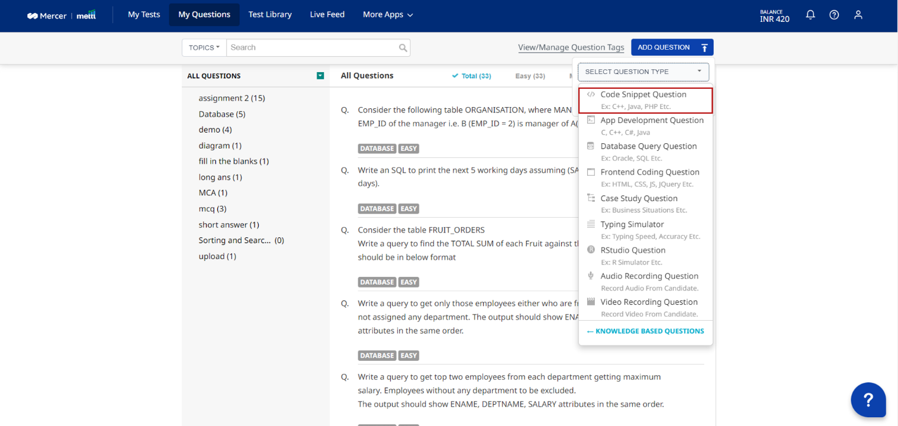Image resolution: width=898 pixels, height=426 pixels.
Task: Expand the More Apps menu
Action: (x=388, y=15)
